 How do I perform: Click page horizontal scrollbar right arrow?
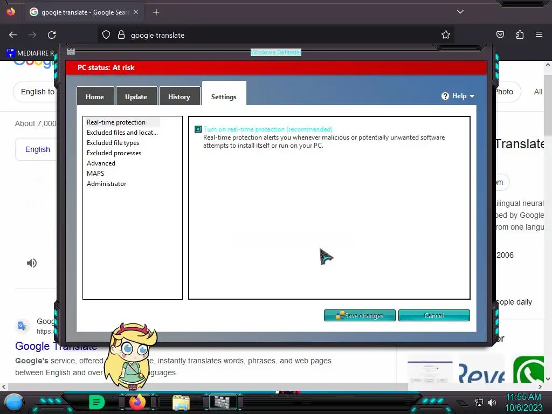click(x=540, y=387)
